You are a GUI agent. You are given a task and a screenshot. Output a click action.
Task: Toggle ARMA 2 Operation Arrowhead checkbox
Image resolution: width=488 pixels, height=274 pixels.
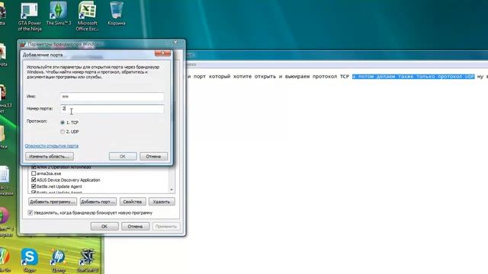(34, 167)
